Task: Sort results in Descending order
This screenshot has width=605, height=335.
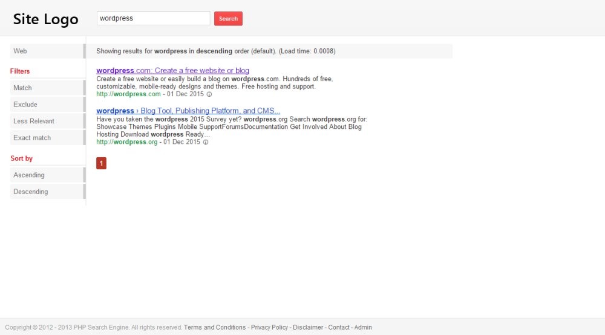Action: [47, 192]
